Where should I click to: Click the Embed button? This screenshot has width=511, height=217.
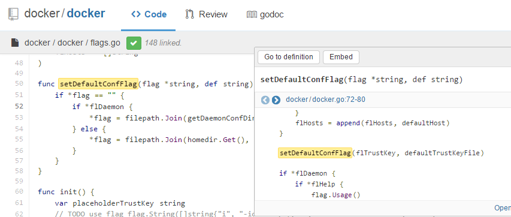point(341,57)
